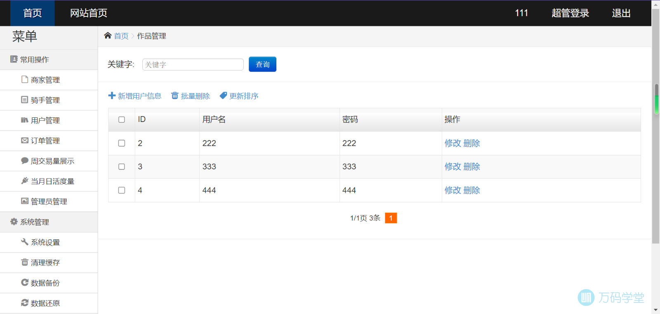Open 周交易量展示 in sidebar
660x314 pixels.
pyautogui.click(x=49, y=161)
